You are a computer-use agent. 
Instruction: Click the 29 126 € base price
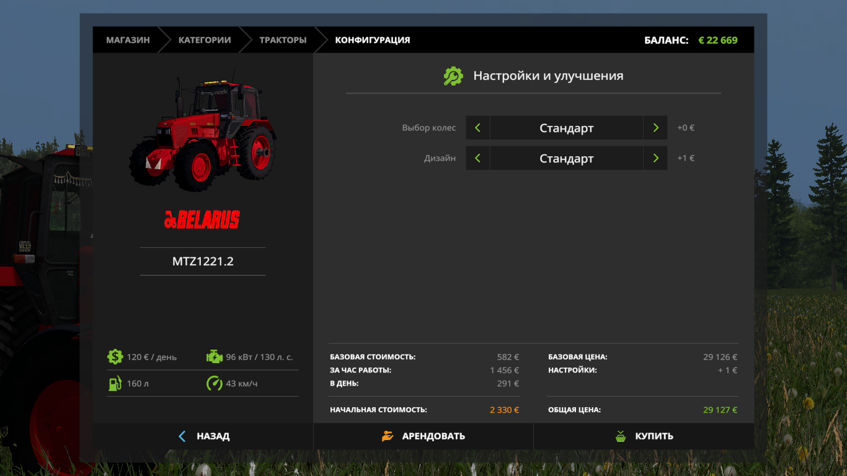(x=721, y=357)
